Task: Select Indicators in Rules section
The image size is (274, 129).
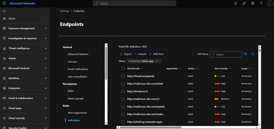Action: (74, 120)
